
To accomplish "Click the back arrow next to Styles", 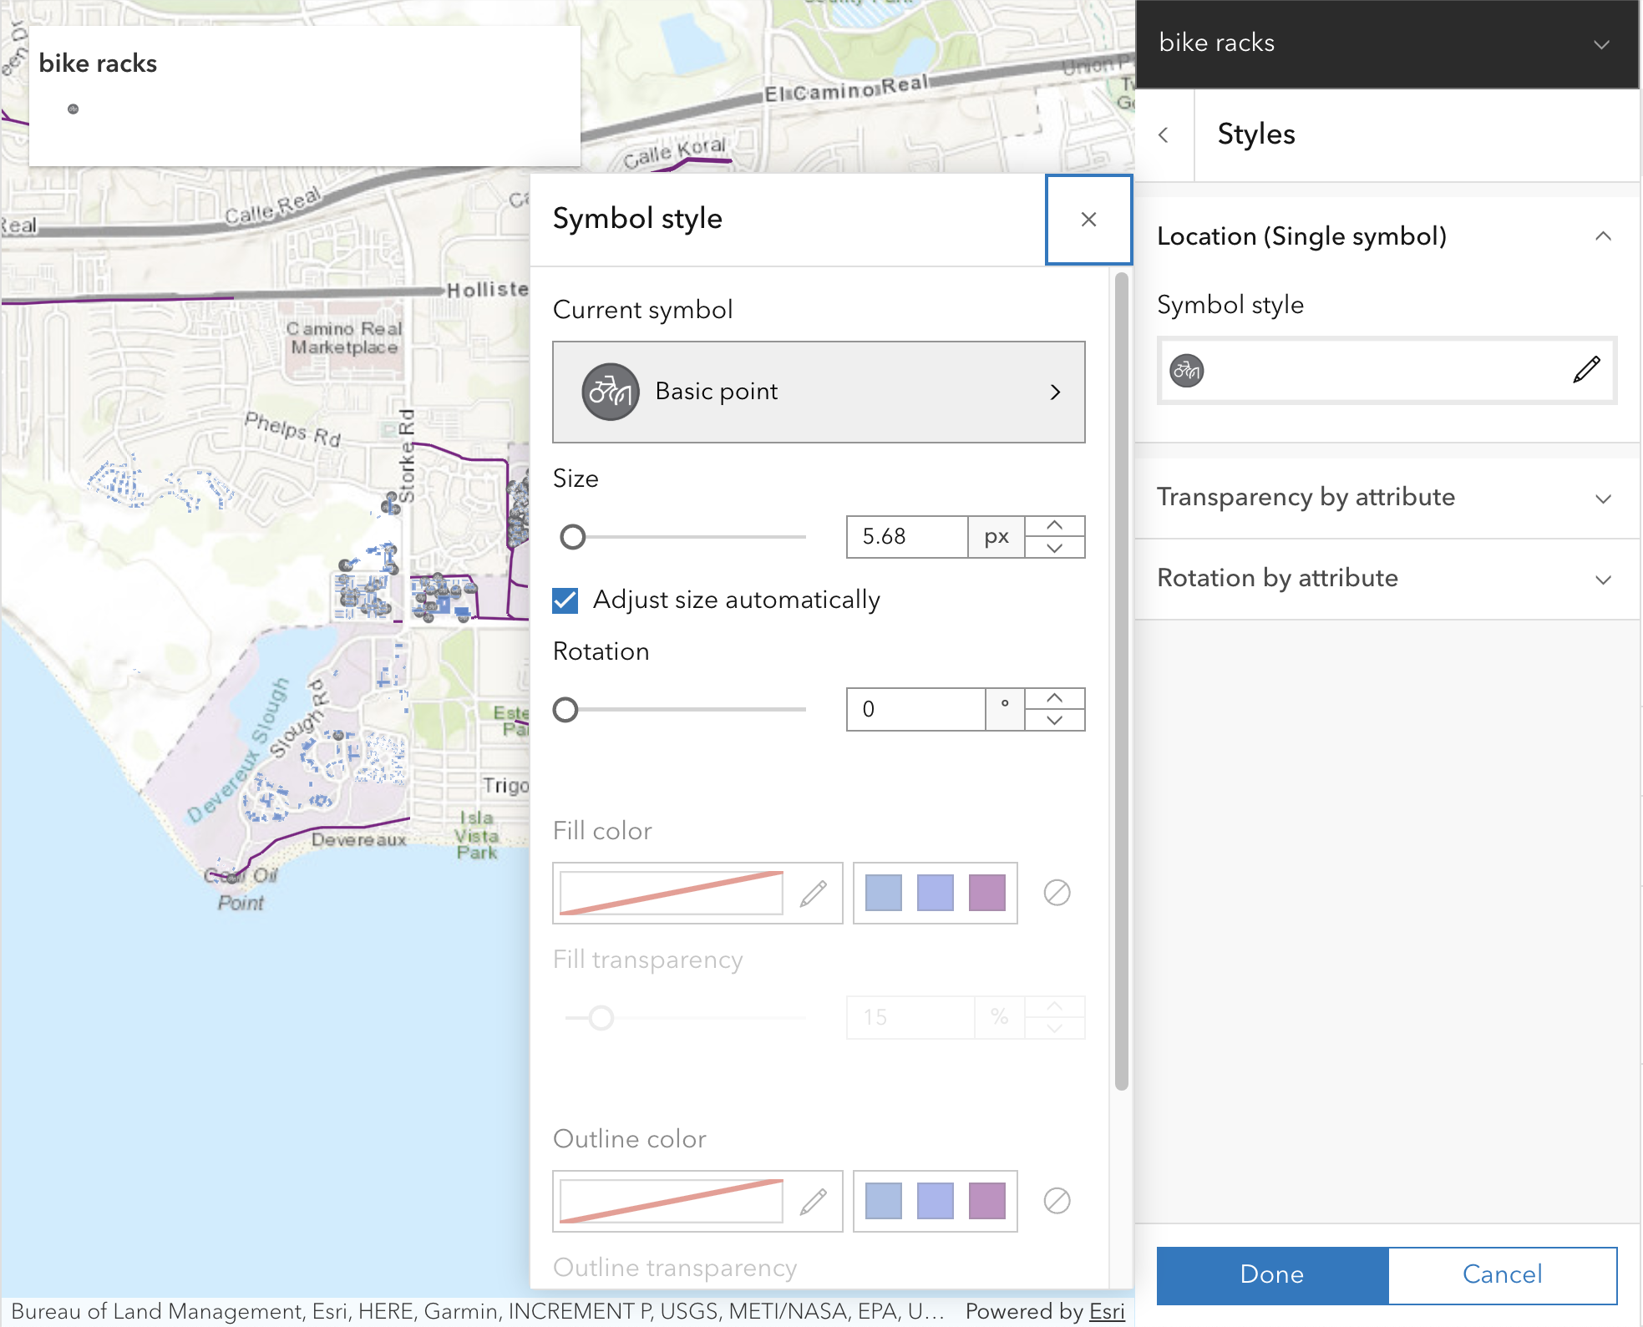I will [1164, 135].
